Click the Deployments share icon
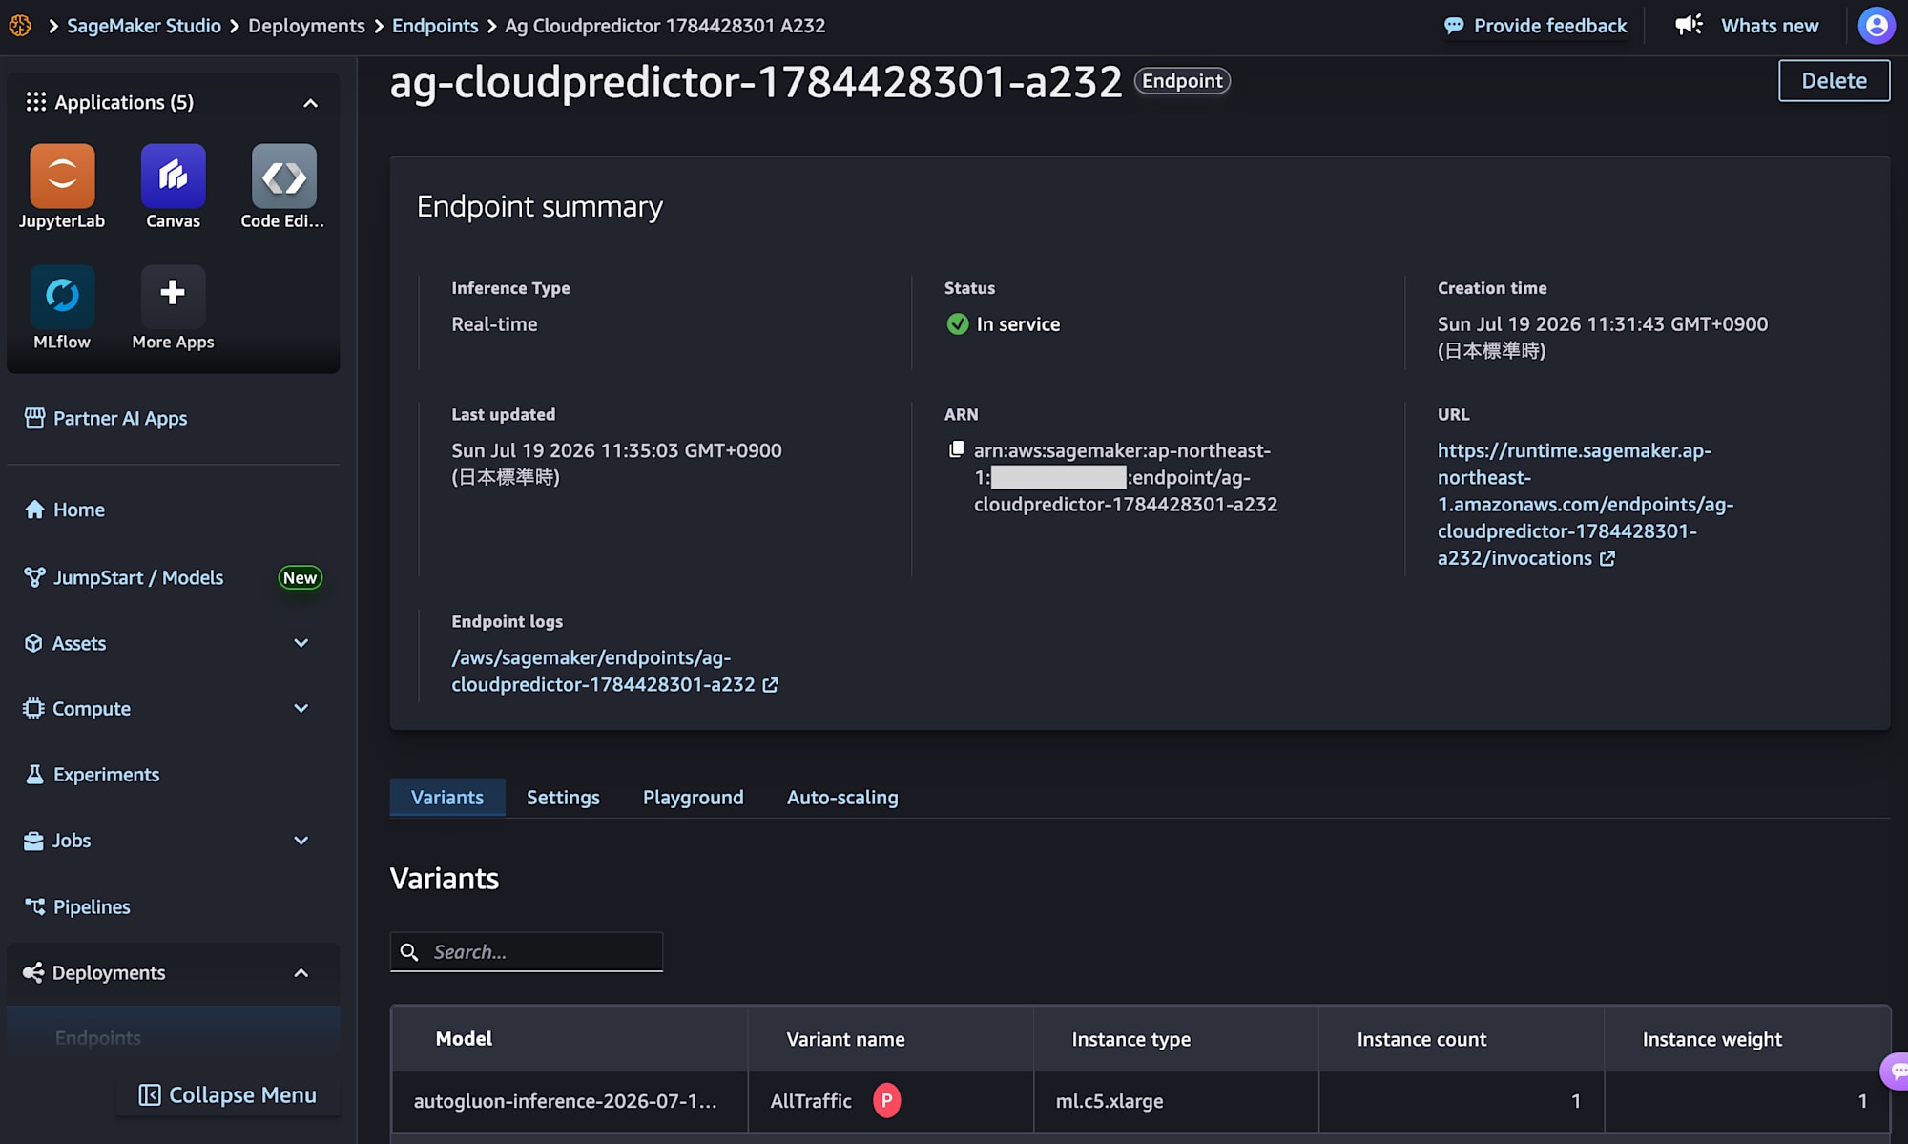This screenshot has height=1144, width=1908. tap(33, 972)
